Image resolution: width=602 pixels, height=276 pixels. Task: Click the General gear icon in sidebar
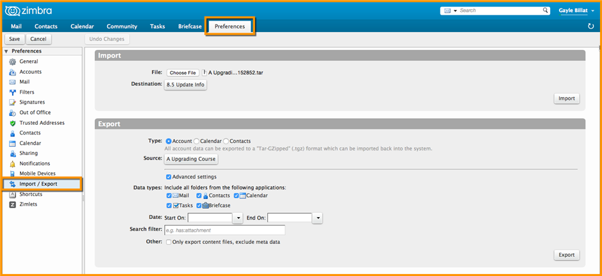(12, 61)
